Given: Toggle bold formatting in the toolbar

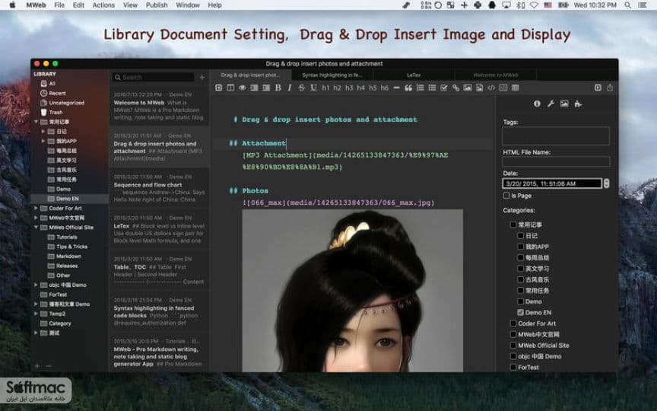Looking at the screenshot, I should [x=278, y=88].
